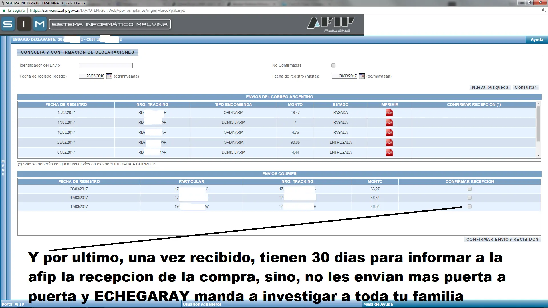Click the Fecha de registro (desde) date field
This screenshot has height=308, width=548.
[92, 76]
